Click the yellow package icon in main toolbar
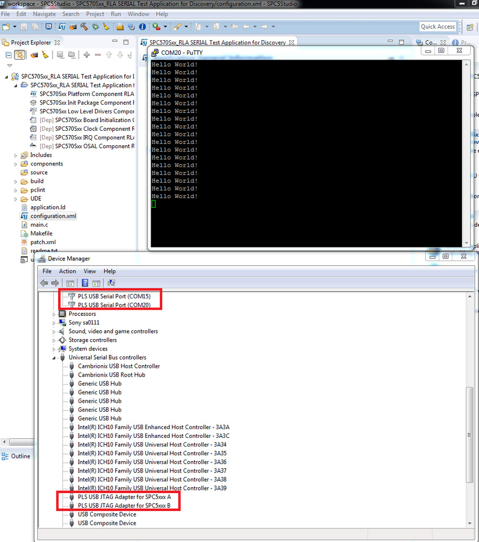The image size is (479, 542). click(x=120, y=27)
